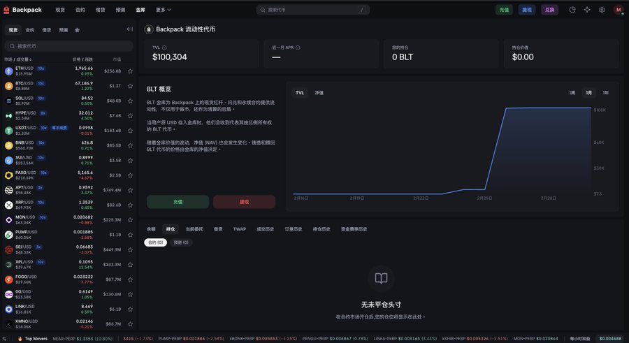
Task: Click the LINK coin icon
Action: click(x=9, y=309)
